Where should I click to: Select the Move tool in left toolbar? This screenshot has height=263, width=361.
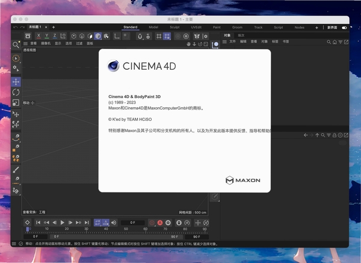click(x=16, y=82)
